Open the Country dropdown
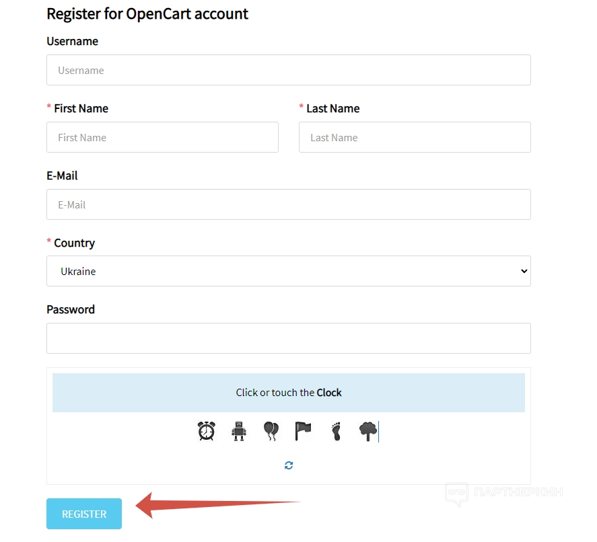Image resolution: width=597 pixels, height=542 pixels. click(x=288, y=272)
